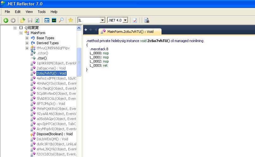Select the f2OY2dCts method item

point(56,154)
